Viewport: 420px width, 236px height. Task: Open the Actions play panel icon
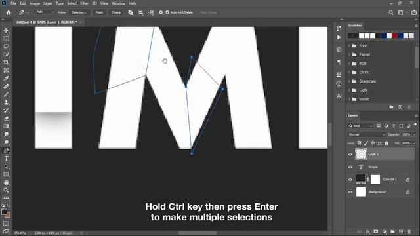[x=339, y=37]
